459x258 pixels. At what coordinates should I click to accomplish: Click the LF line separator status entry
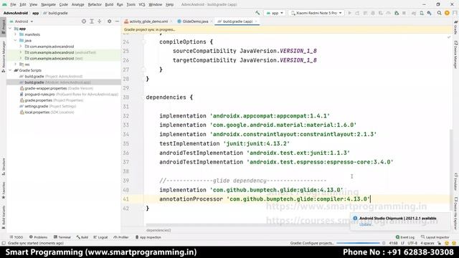(x=402, y=243)
